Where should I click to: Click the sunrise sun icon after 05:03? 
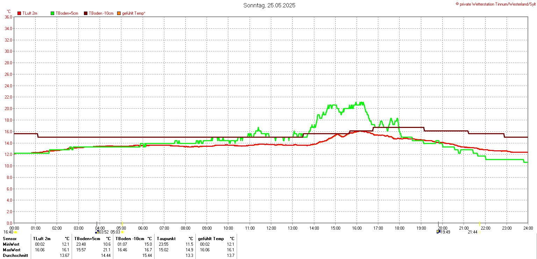122,232
